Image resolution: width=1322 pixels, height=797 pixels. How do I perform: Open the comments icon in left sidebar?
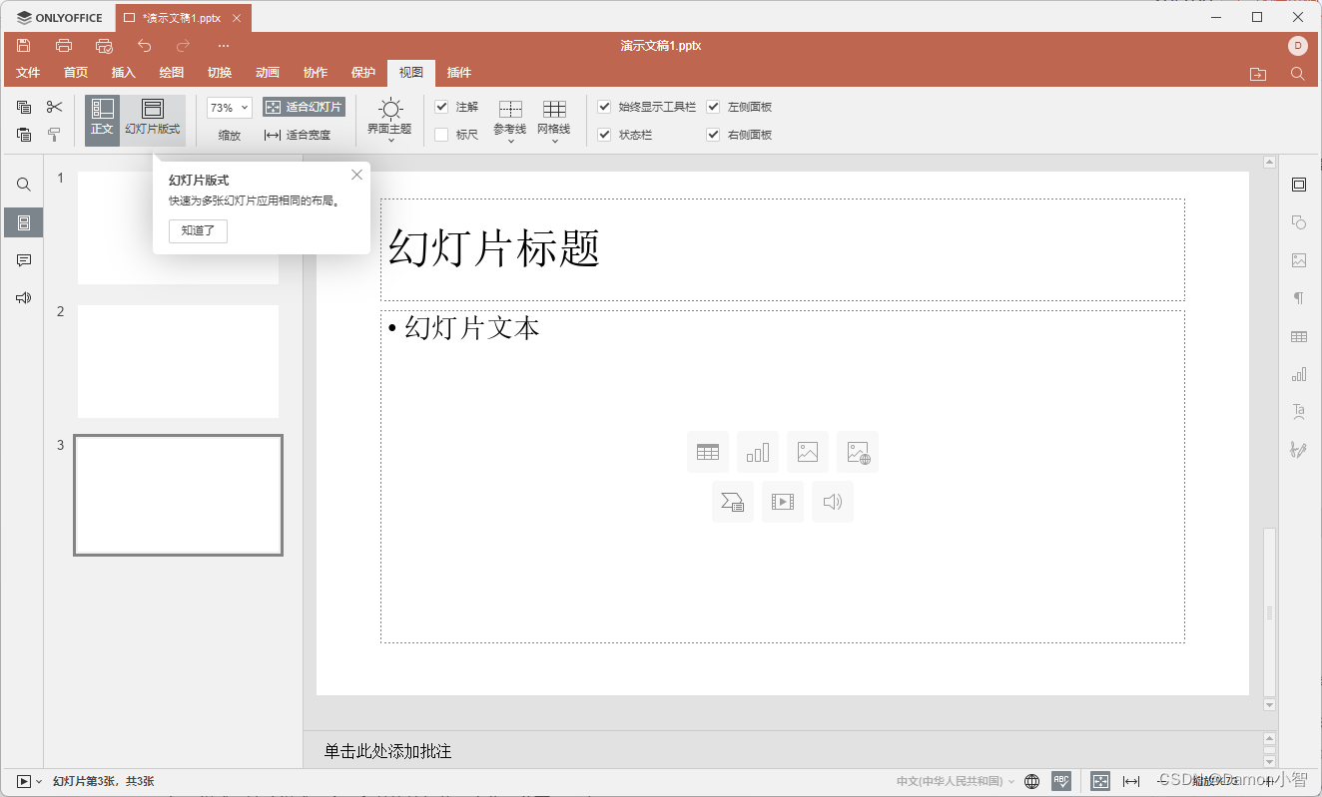24,260
